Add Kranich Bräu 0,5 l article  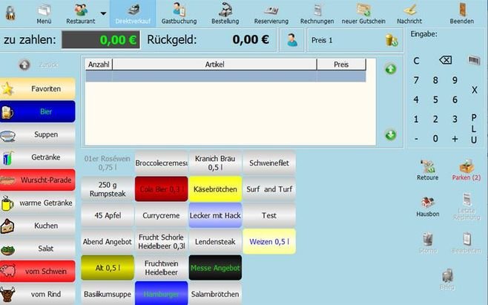tap(215, 163)
